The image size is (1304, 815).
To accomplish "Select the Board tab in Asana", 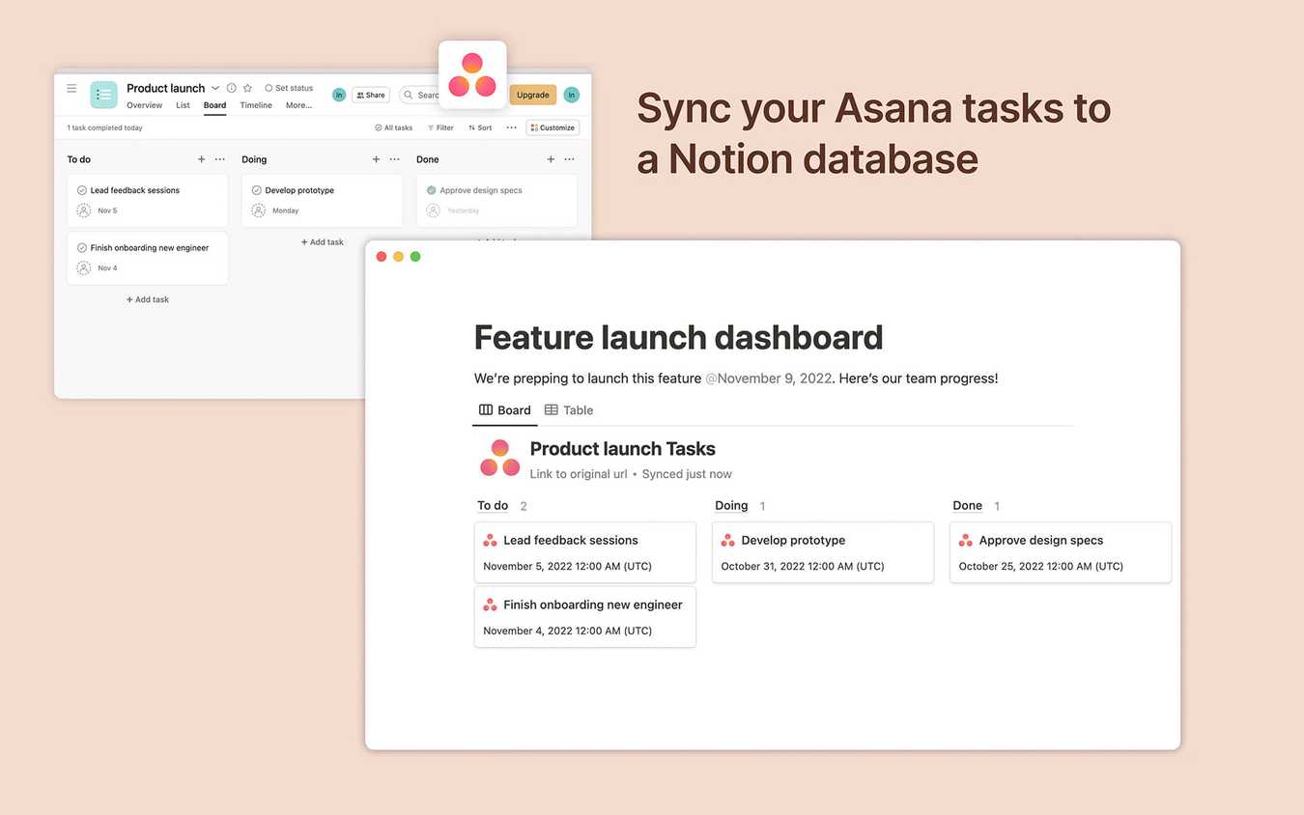I will [214, 105].
